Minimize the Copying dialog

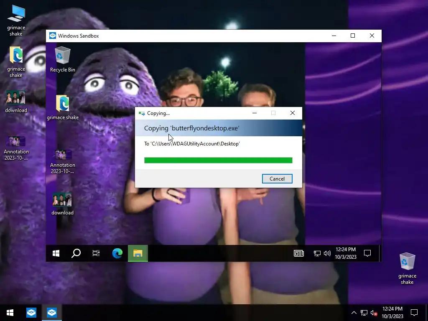point(255,113)
